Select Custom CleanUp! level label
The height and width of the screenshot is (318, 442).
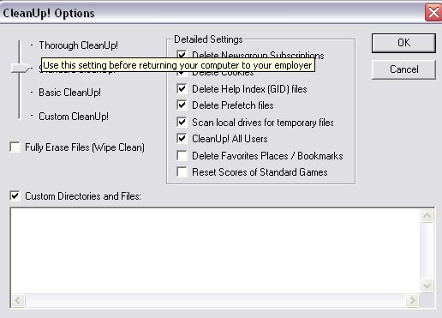tap(74, 117)
